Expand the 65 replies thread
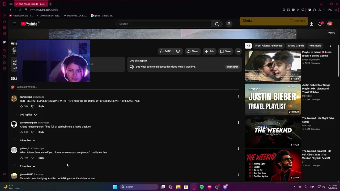The height and width of the screenshot is (191, 340). 28,140
